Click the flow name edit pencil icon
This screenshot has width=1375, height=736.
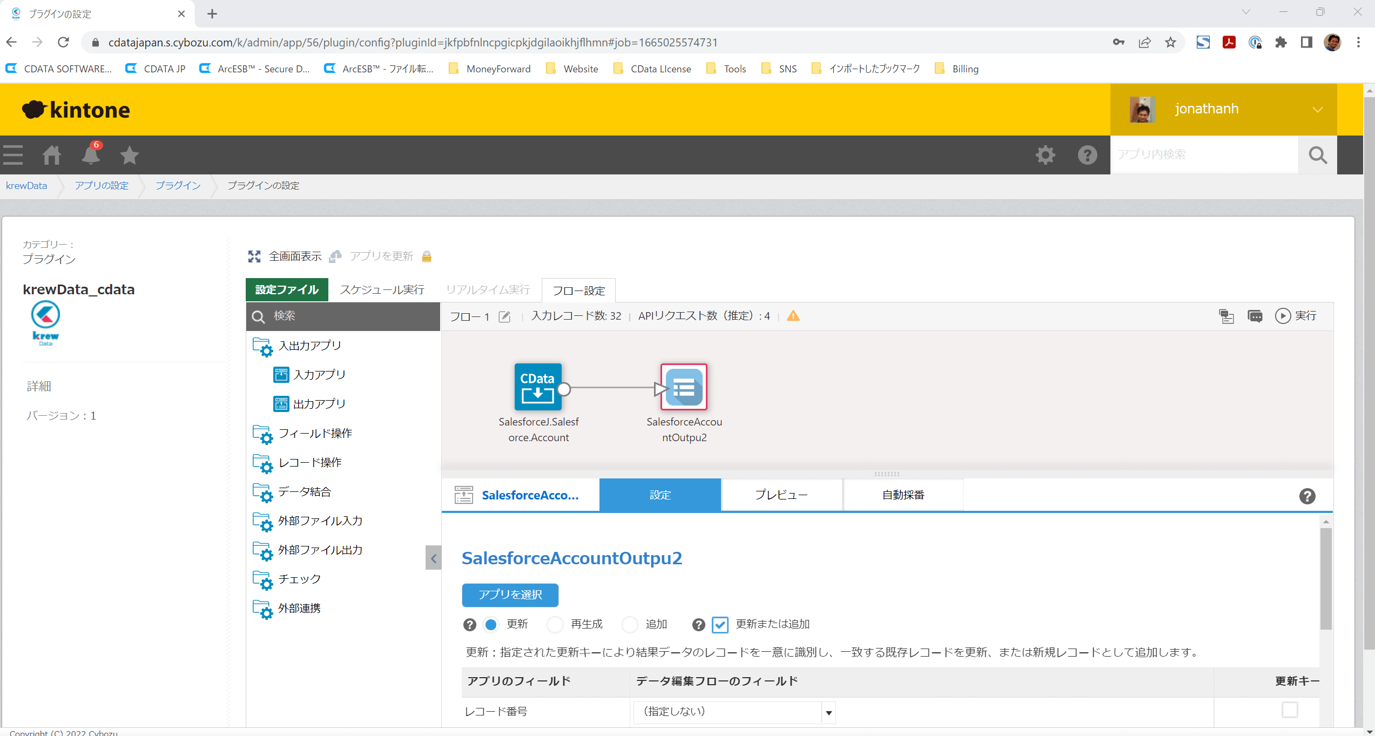click(504, 316)
